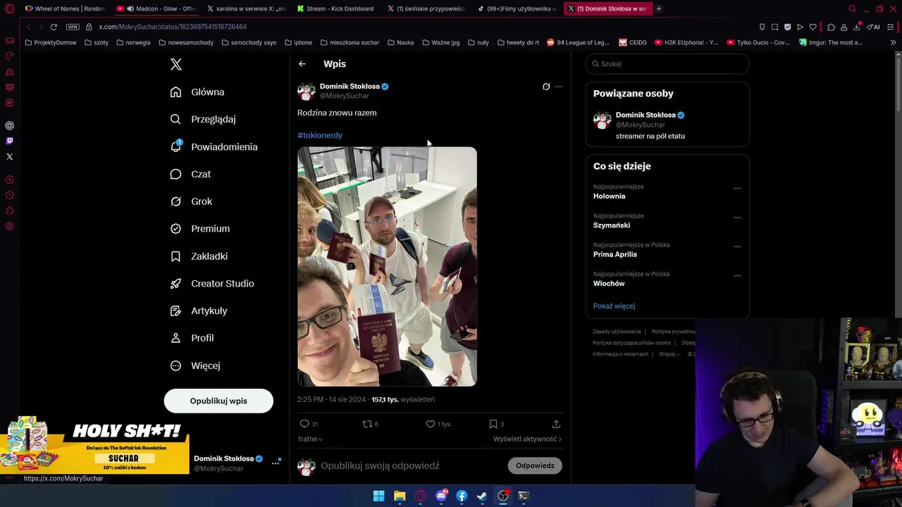Open the Opera AI toolbar icon

pos(873,27)
